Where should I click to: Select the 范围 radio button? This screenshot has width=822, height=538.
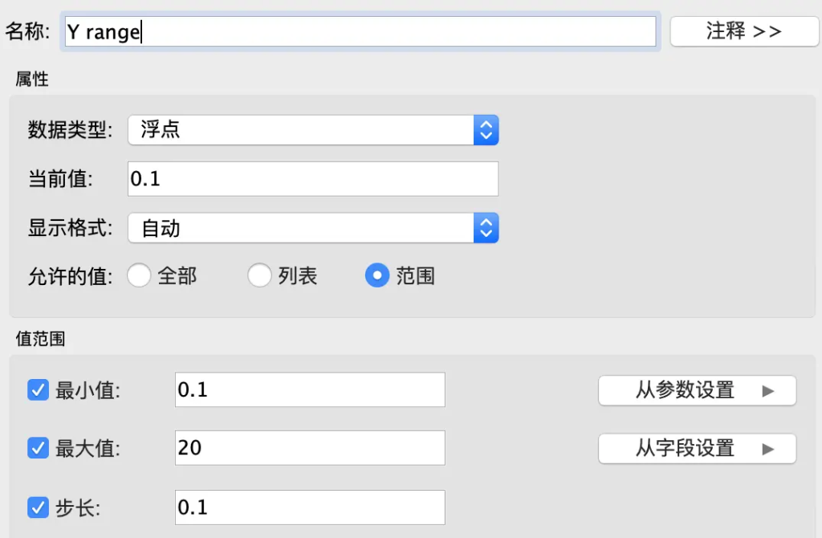(x=376, y=276)
